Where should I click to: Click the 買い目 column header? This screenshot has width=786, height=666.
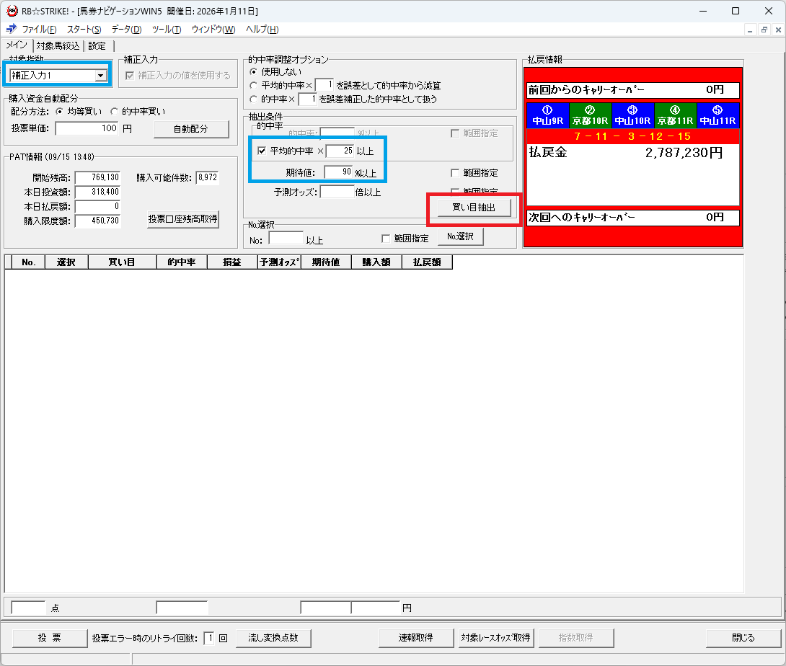pos(123,262)
